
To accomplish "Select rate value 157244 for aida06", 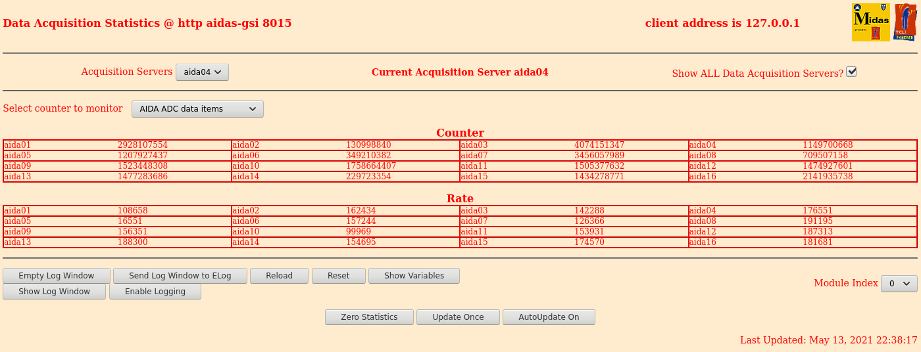I will [x=361, y=221].
